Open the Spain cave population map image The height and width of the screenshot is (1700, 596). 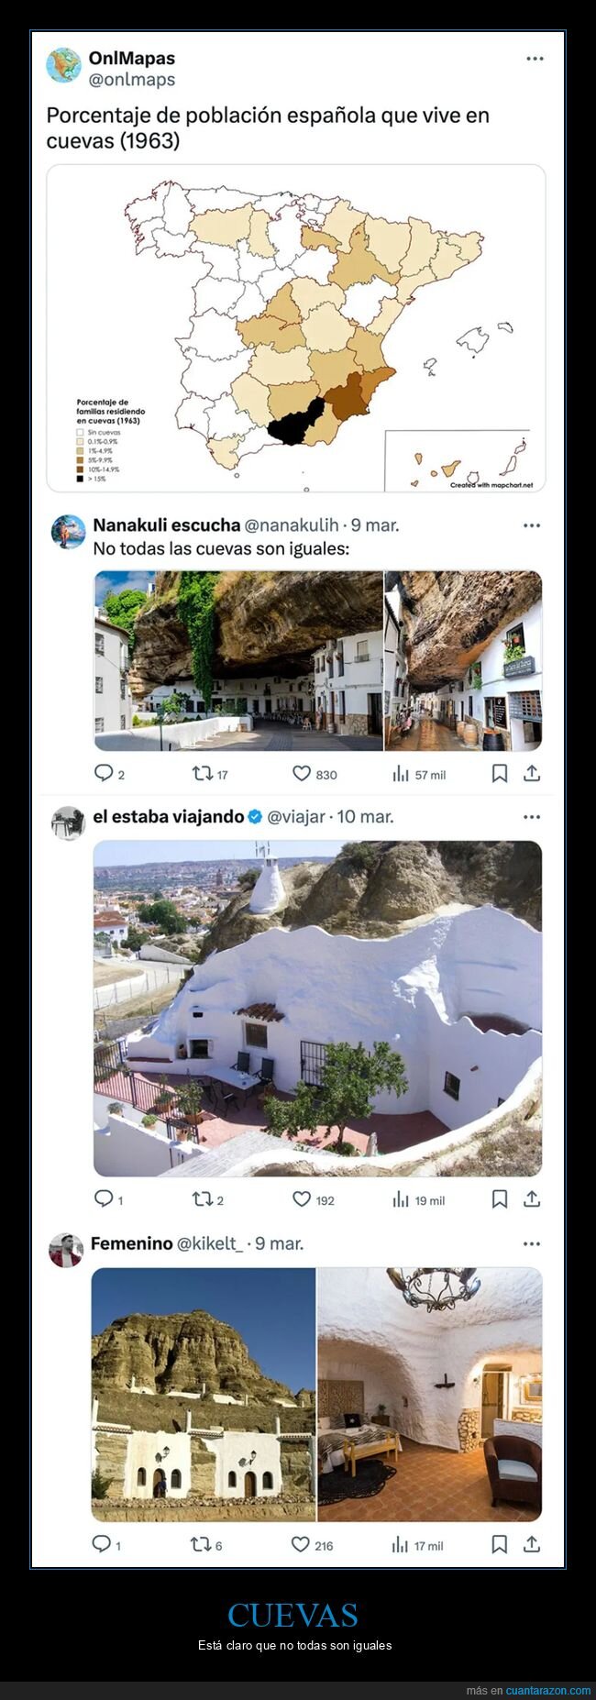(296, 328)
